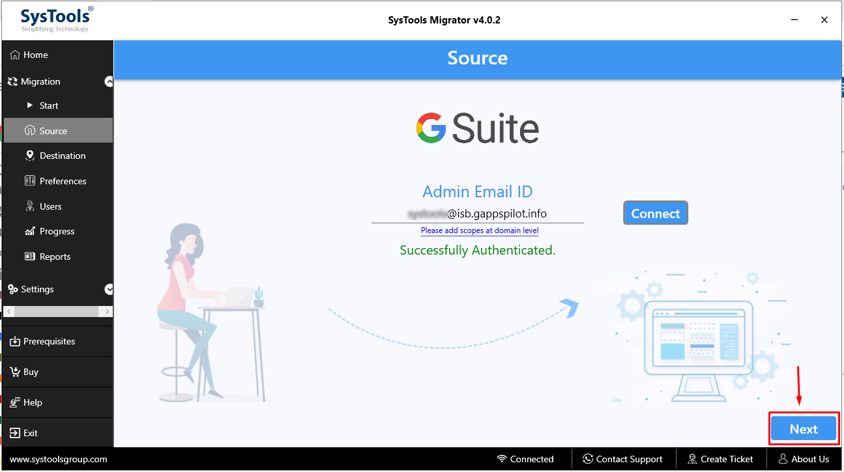Select the Destination pin icon
844x472 pixels.
[30, 156]
